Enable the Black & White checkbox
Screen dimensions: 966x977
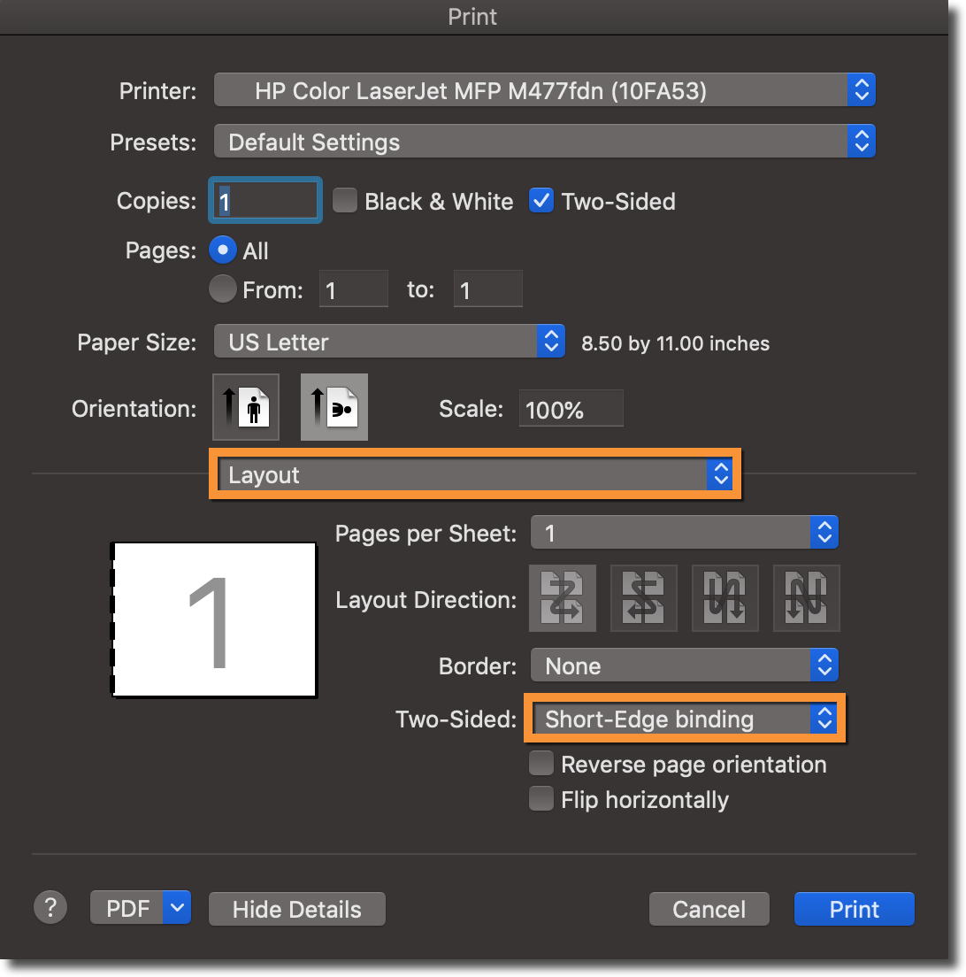345,201
